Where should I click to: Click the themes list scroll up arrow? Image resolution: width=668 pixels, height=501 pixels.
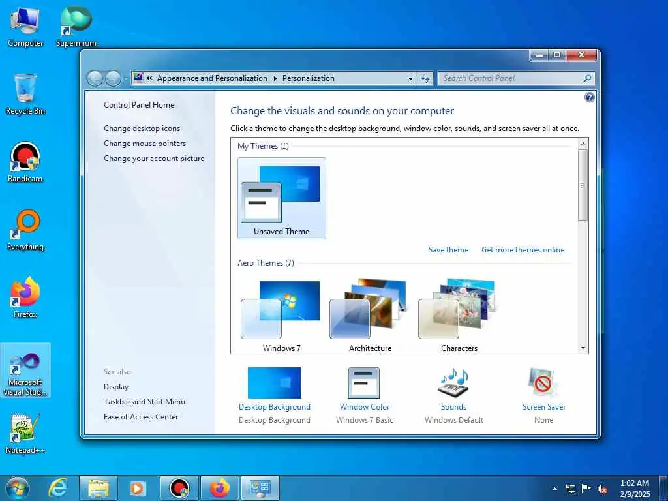583,144
